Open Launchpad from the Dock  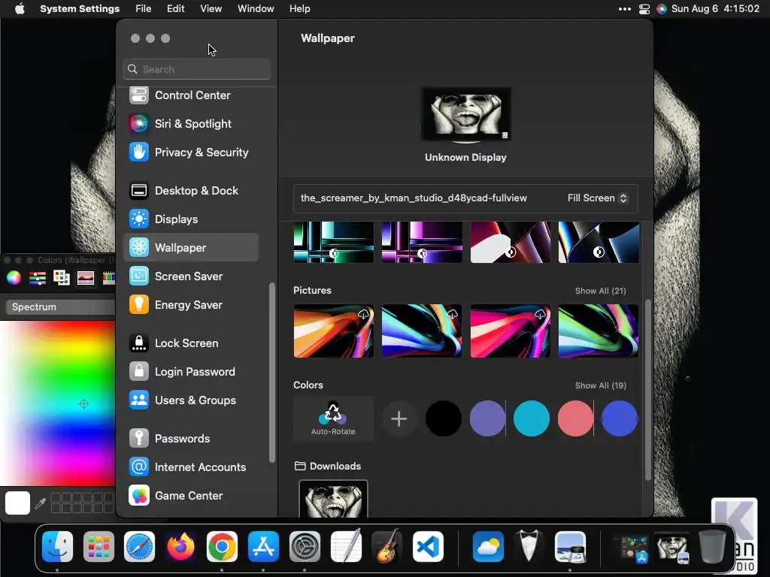(99, 547)
